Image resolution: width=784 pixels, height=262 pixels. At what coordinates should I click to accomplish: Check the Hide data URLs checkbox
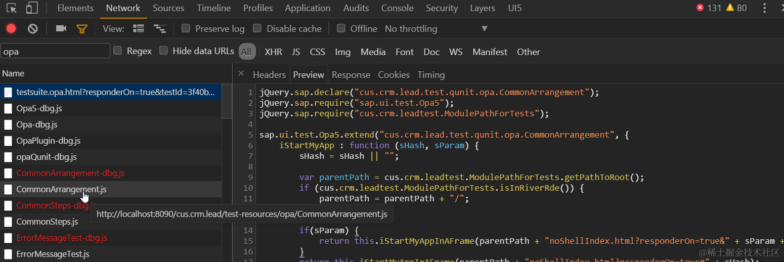click(163, 50)
